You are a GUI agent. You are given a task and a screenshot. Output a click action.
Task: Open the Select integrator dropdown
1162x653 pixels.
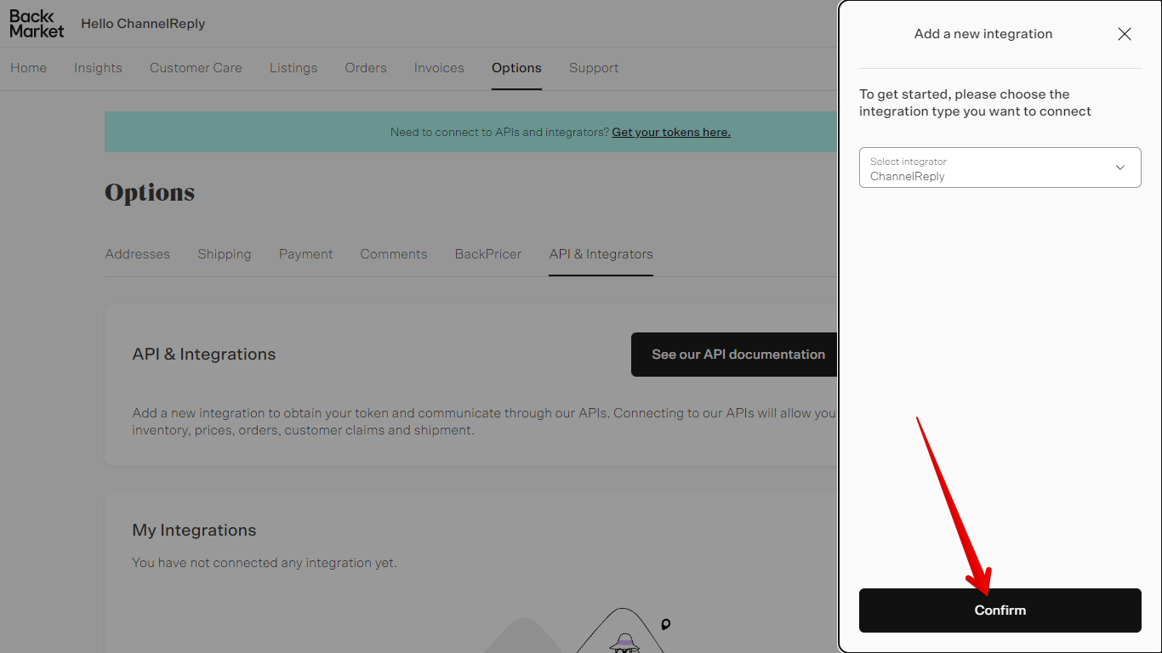pos(1000,168)
